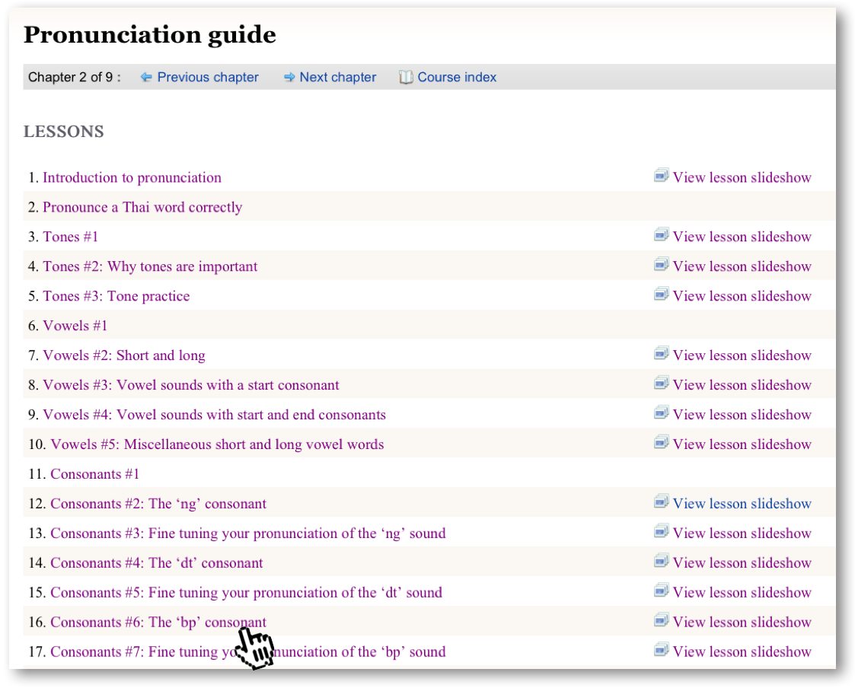Click 'View lesson slideshow' text for Consonants #7
The image size is (855, 688).
(x=742, y=651)
